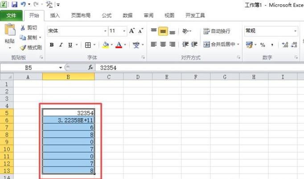Click the Save icon in quick access toolbar
This screenshot has width=304, height=179.
(14, 4)
